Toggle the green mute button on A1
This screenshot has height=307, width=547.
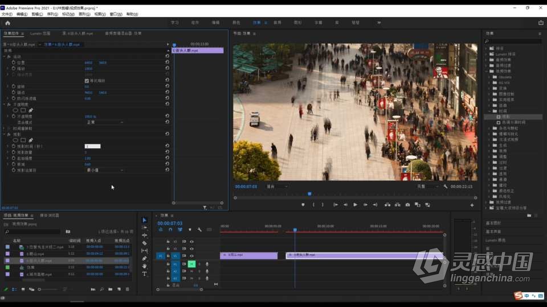[x=191, y=264]
